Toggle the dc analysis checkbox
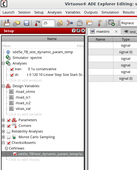This screenshot has height=170, width=137. (12, 75)
